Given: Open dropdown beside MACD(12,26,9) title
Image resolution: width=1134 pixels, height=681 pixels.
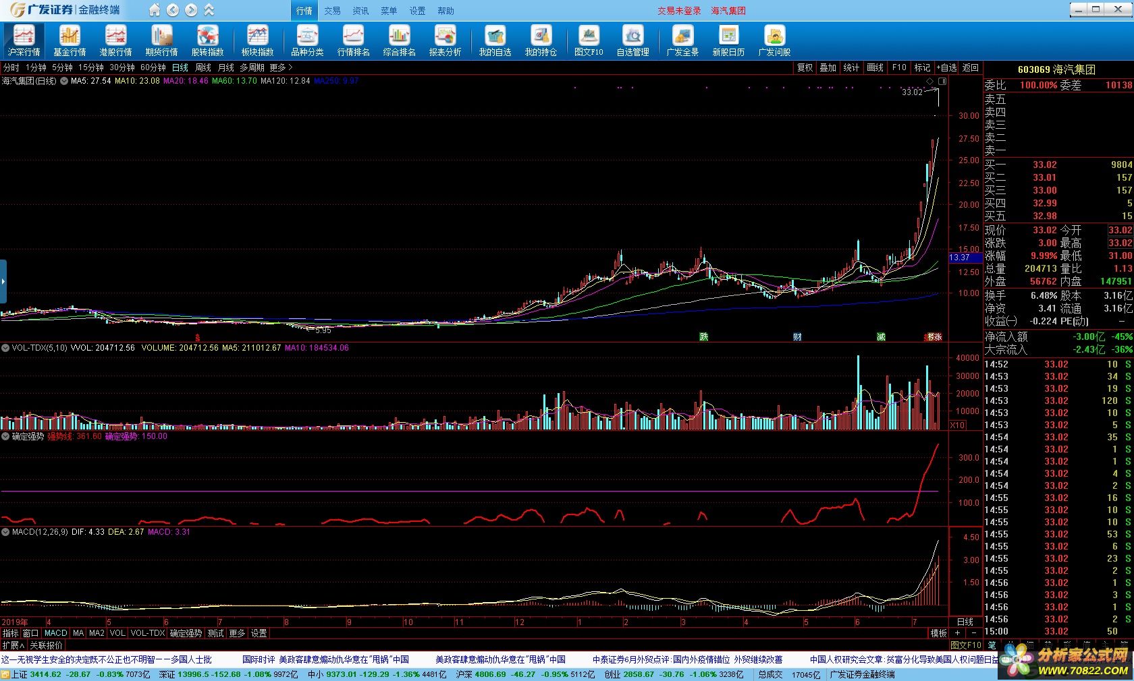Looking at the screenshot, I should [x=5, y=532].
